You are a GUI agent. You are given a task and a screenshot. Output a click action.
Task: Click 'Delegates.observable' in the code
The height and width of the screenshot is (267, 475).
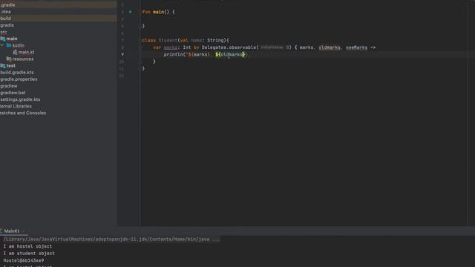click(229, 47)
